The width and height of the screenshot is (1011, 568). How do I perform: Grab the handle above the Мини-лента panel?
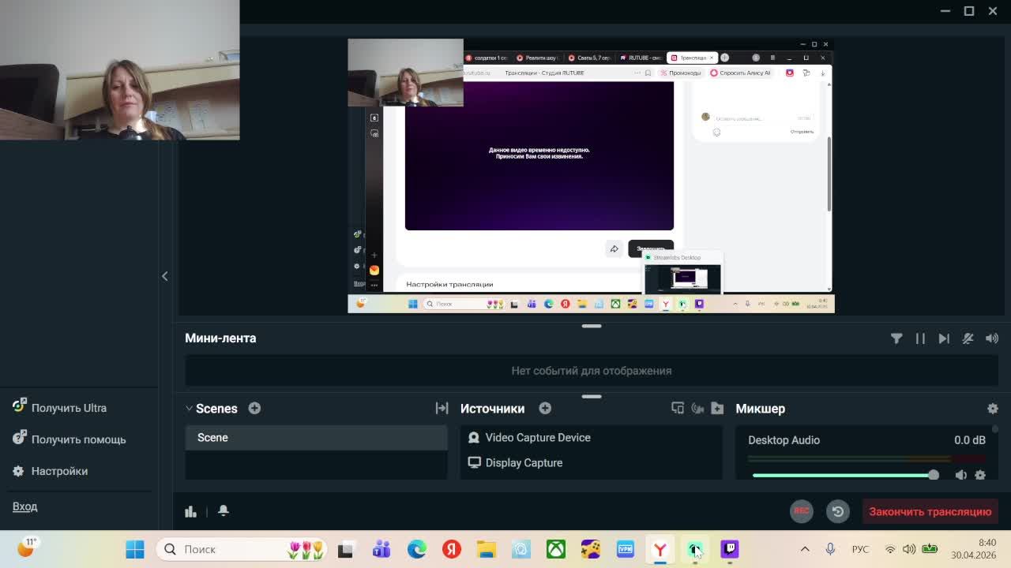(x=592, y=326)
